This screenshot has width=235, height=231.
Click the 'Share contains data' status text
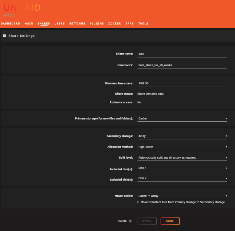click(x=150, y=94)
